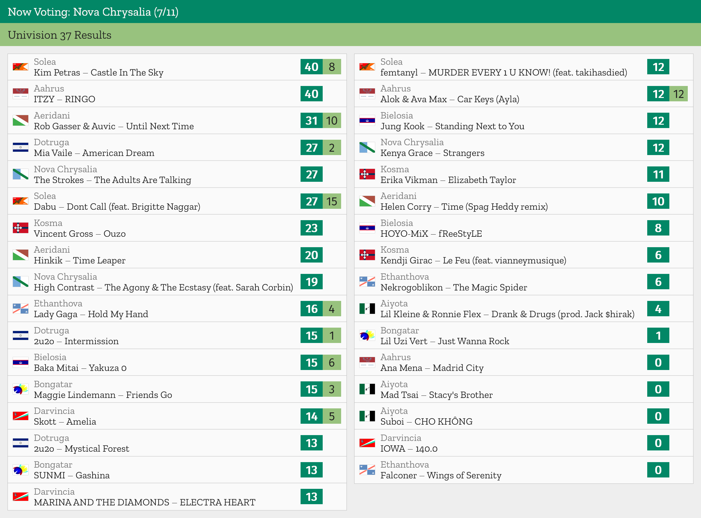
Task: Click the Now Voting: Nova Chrysalia header
Action: (93, 12)
